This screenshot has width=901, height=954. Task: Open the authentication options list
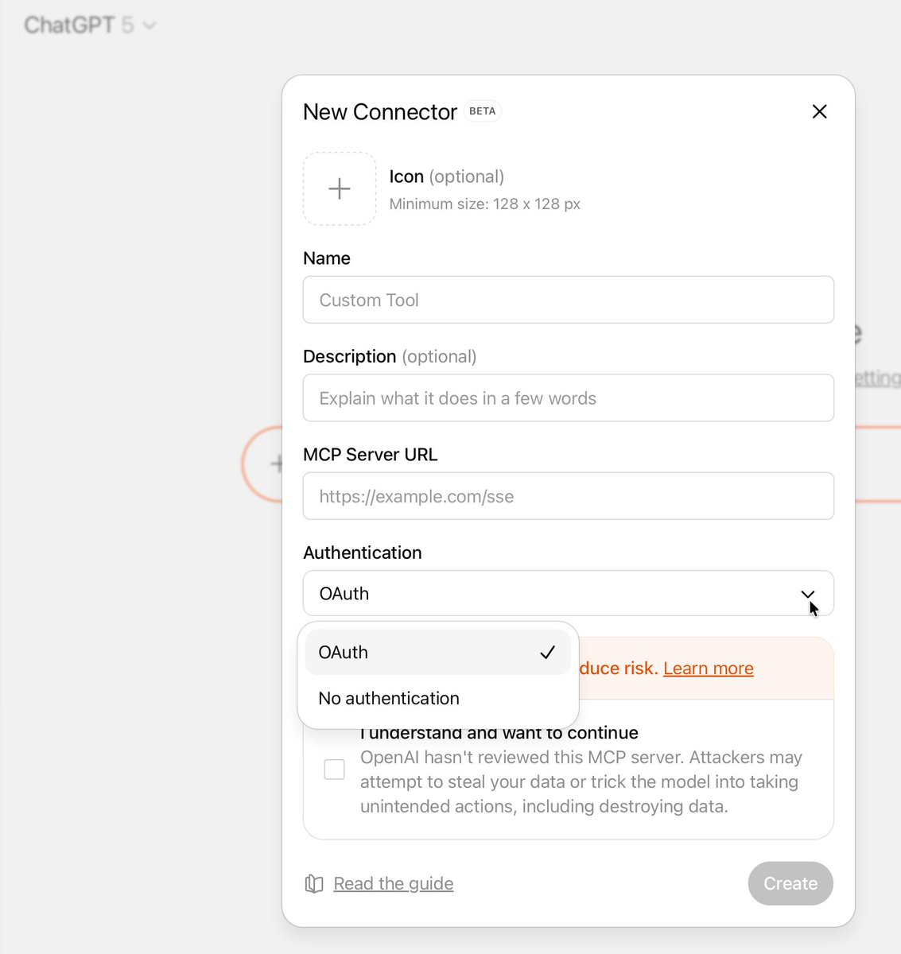568,594
